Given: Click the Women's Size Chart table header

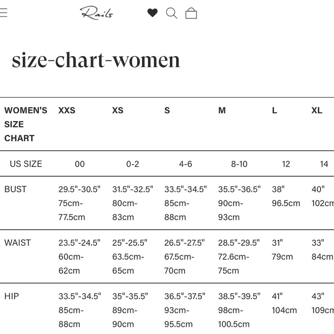Looking at the screenshot, I should [x=26, y=124].
